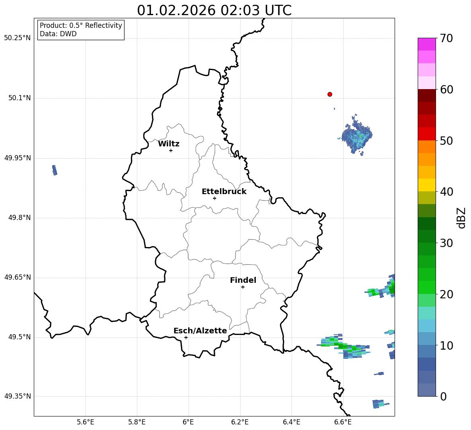Click the 6.6°E longitude label
The image size is (471, 430).
(x=343, y=422)
